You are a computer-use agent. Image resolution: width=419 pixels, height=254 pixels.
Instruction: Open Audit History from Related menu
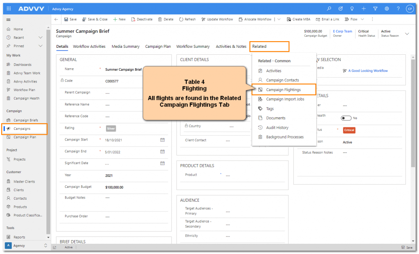[277, 127]
